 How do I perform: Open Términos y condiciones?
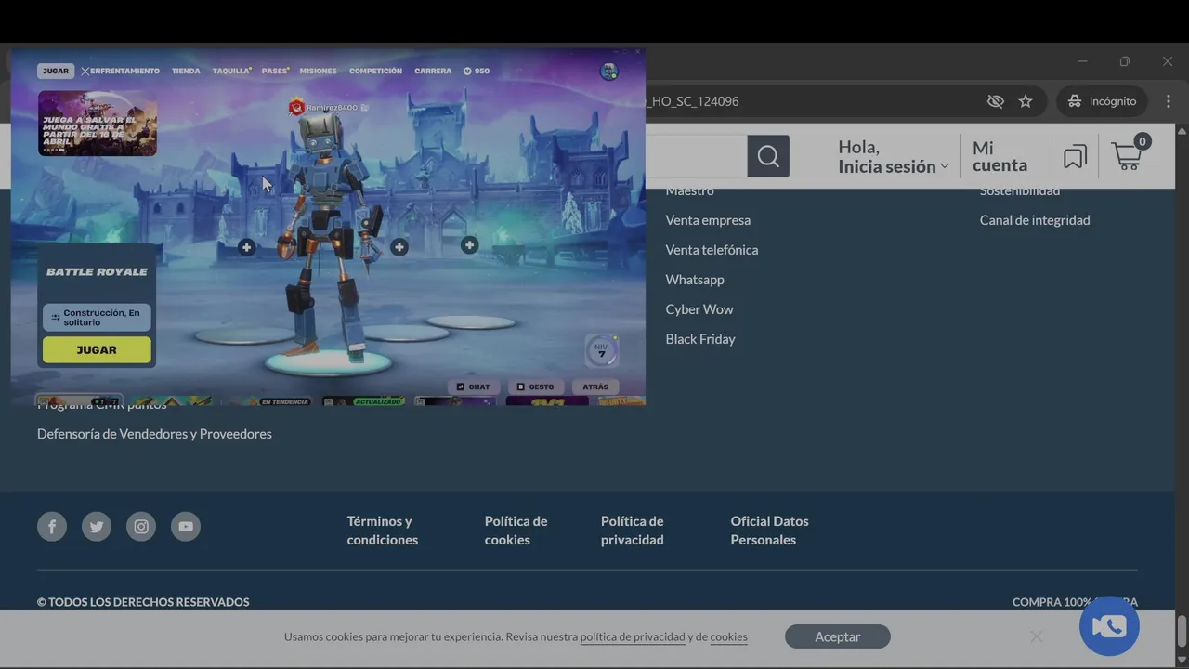pyautogui.click(x=383, y=531)
